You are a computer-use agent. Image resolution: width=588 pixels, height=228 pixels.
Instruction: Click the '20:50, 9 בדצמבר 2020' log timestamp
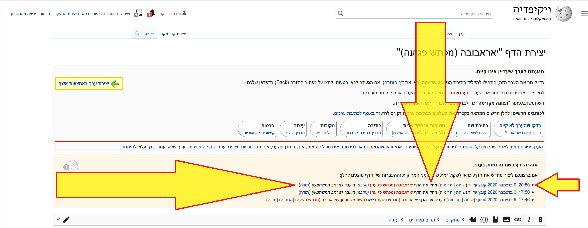(509, 185)
